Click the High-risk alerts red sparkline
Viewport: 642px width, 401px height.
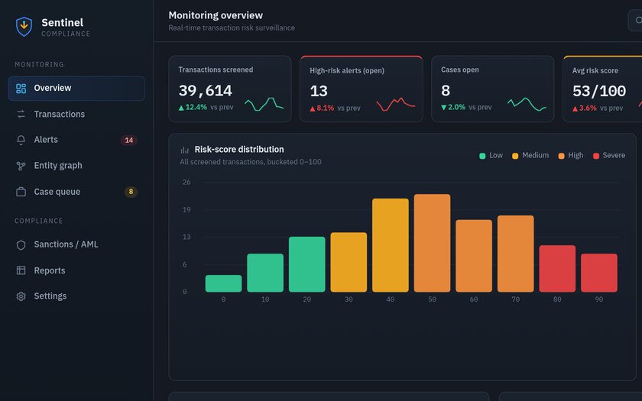396,105
